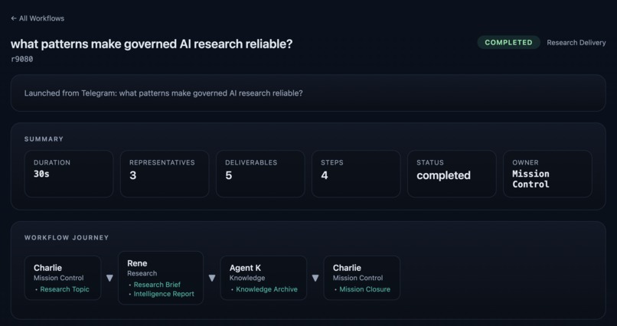This screenshot has height=326, width=617.
Task: Click the Status completed summary card
Action: tap(452, 174)
